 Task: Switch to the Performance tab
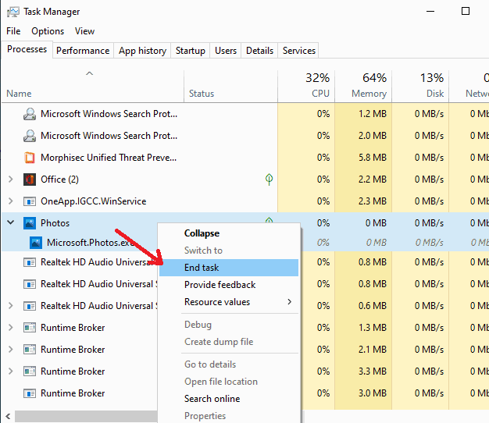[83, 51]
